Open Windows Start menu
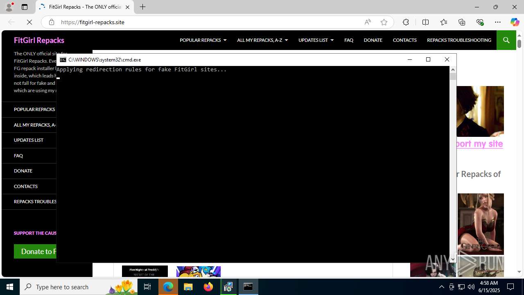The image size is (524, 295). (10, 287)
